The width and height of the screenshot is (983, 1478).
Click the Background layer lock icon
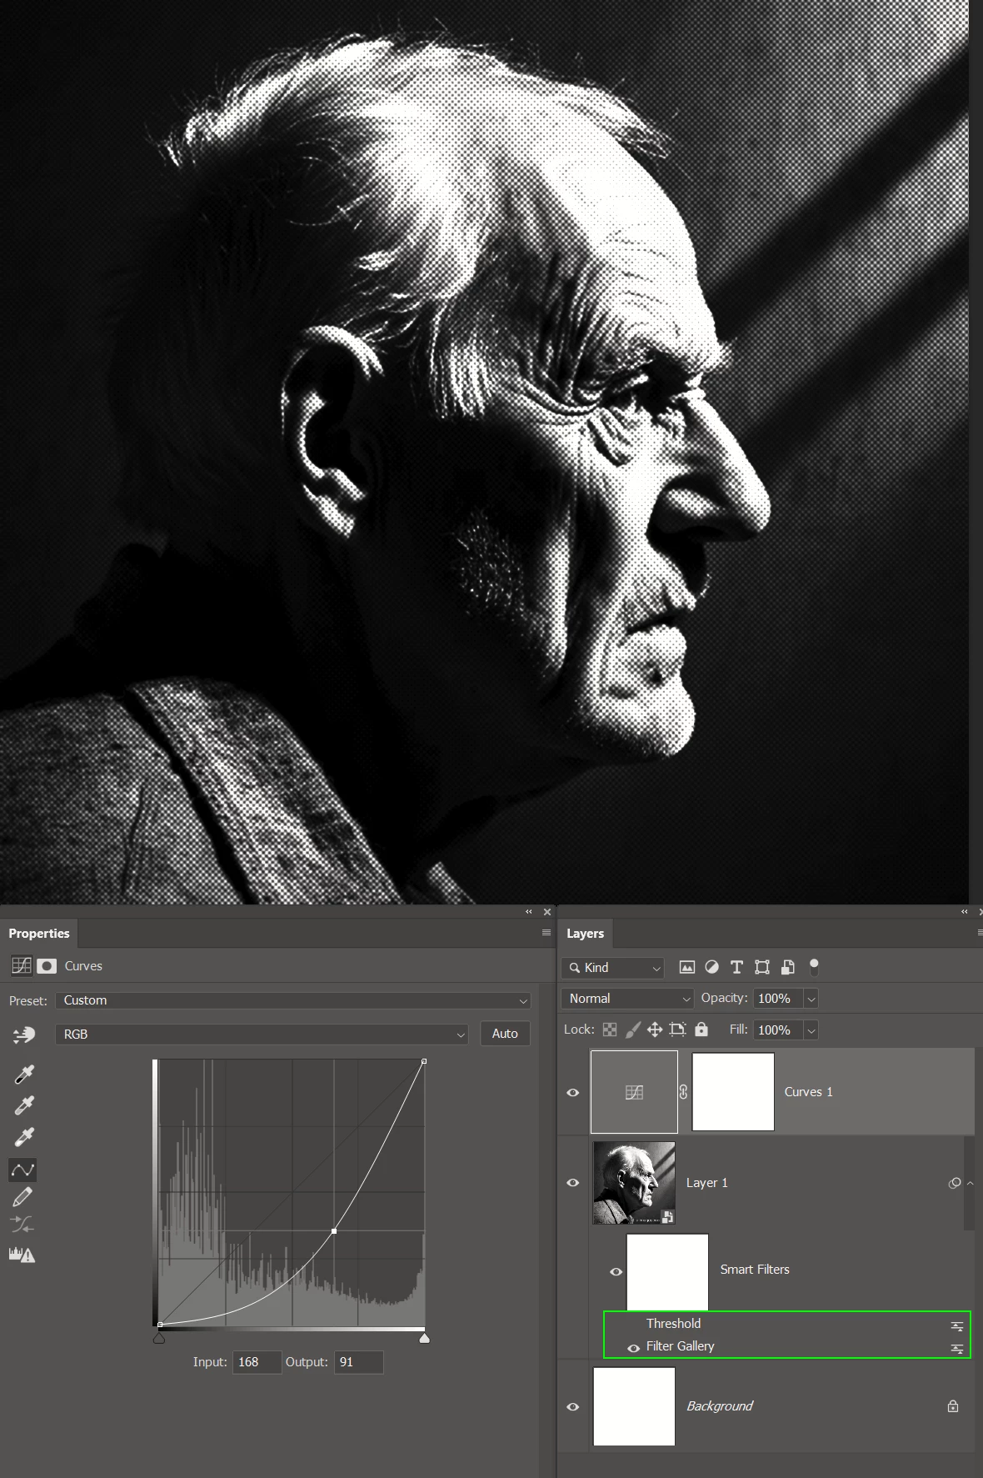coord(953,1406)
